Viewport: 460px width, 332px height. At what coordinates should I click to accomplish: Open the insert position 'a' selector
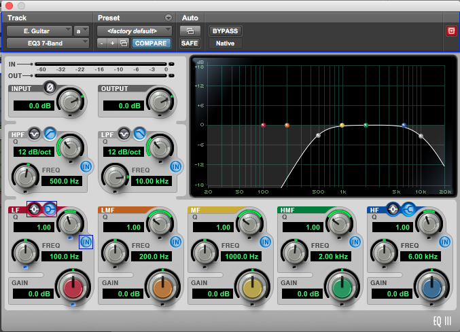pyautogui.click(x=81, y=31)
